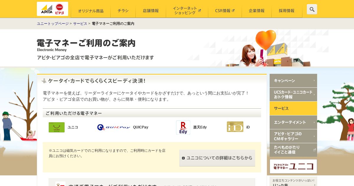Click the 電子マネー ユニコ banner

click(x=293, y=166)
